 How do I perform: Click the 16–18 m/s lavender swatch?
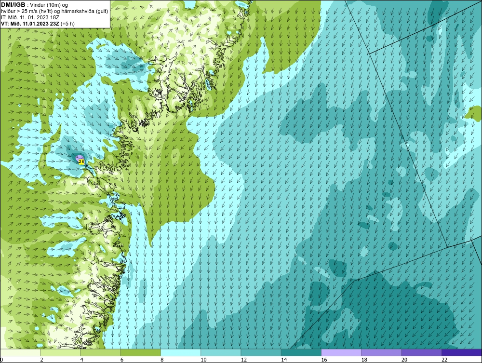(341, 352)
